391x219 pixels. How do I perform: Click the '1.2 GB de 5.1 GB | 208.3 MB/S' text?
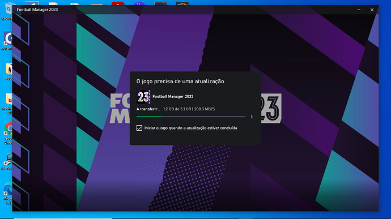189,109
